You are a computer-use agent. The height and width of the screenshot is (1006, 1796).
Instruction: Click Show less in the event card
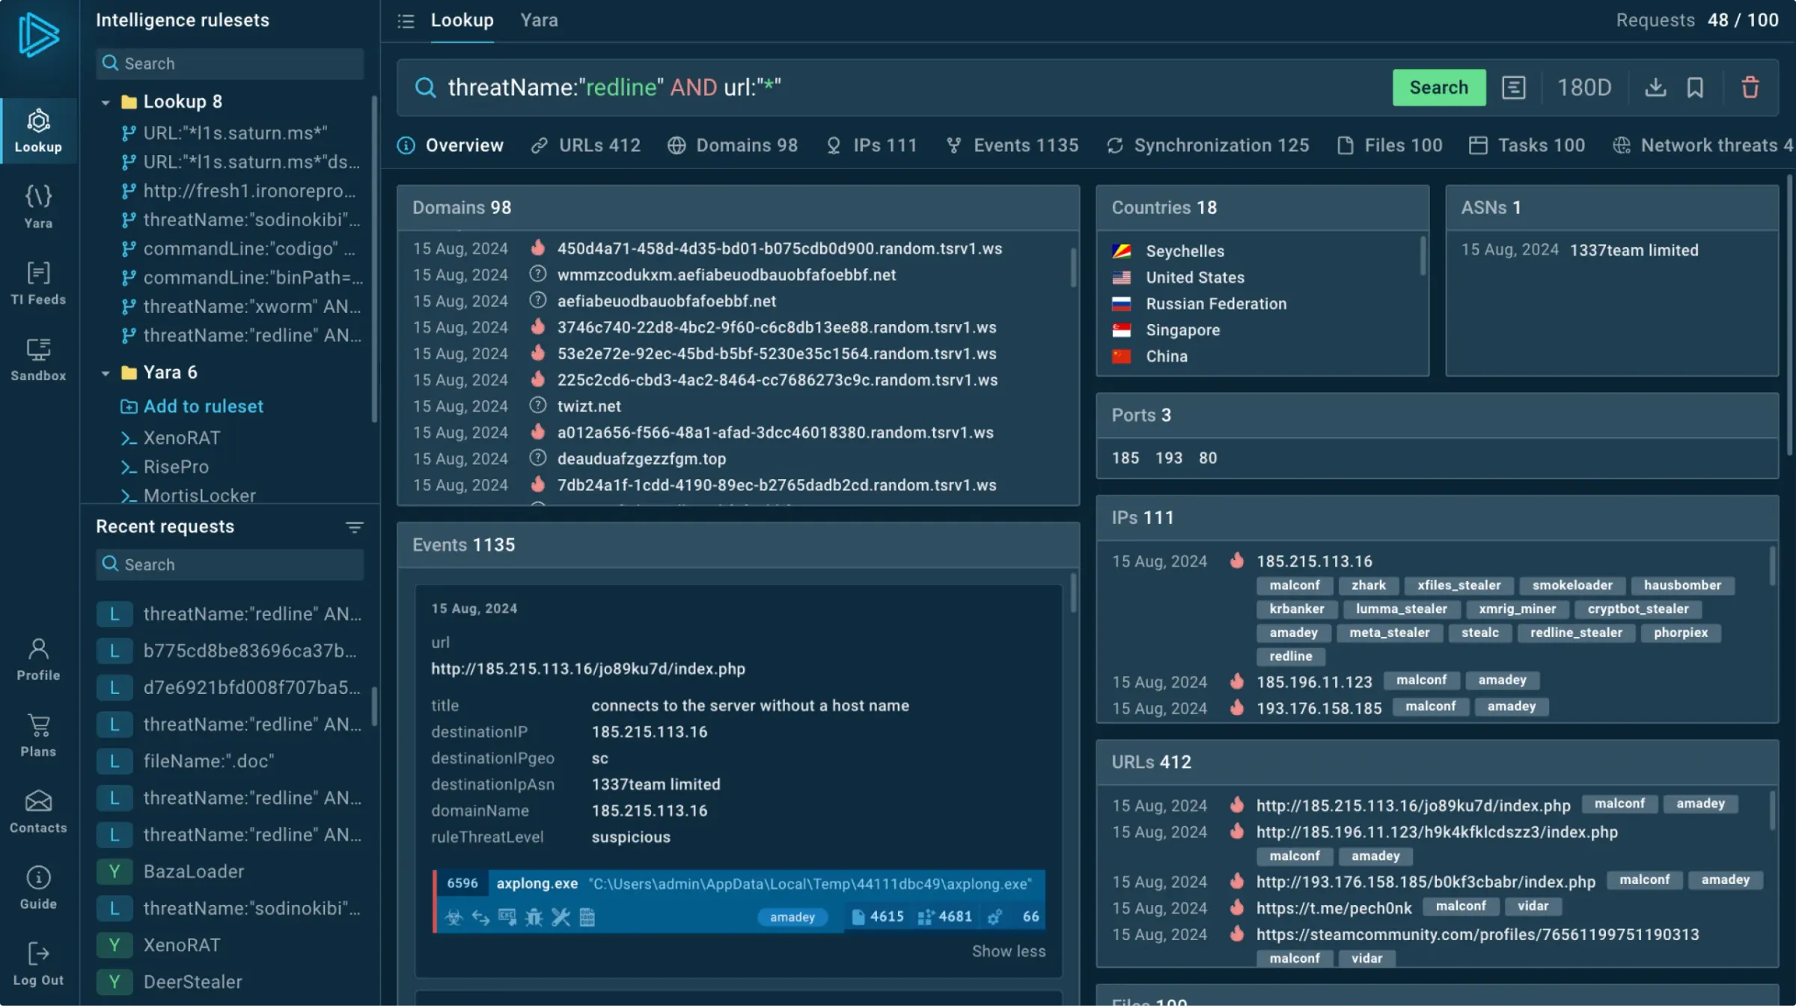click(1008, 951)
